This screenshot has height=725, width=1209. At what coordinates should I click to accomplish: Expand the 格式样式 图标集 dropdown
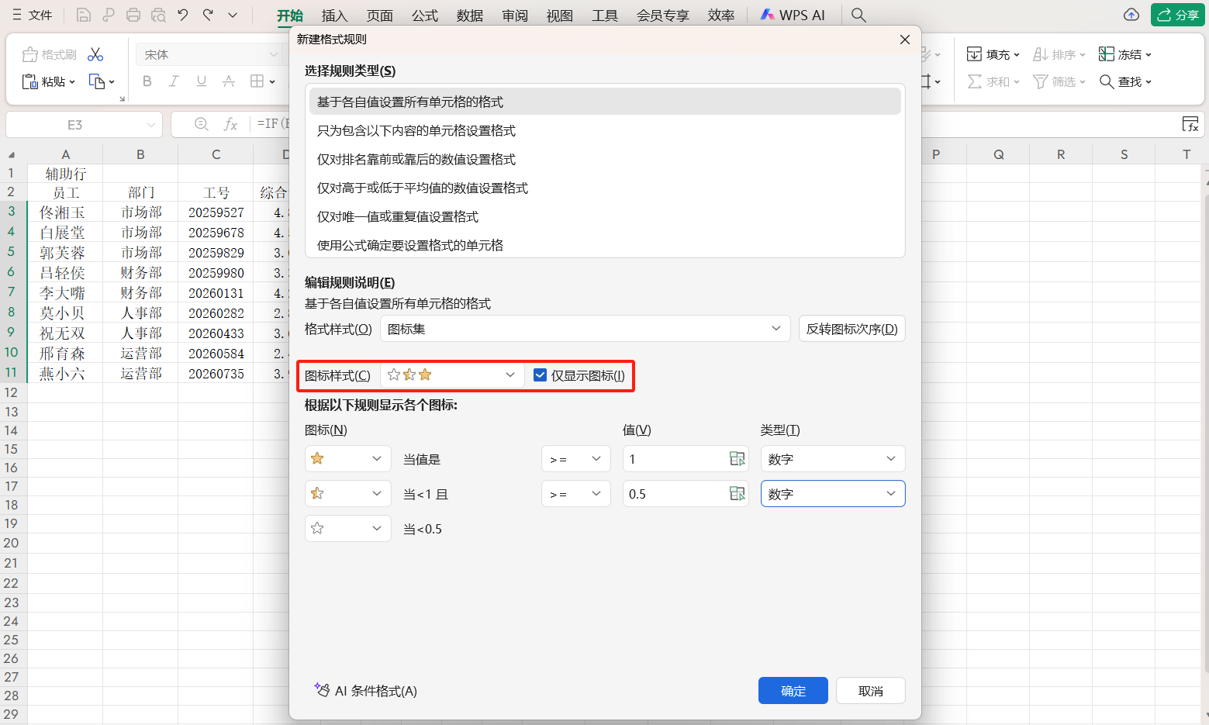coord(585,329)
